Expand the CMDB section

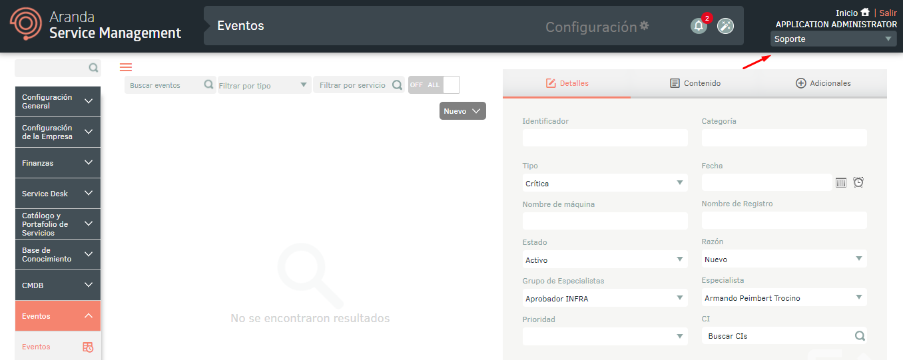pos(58,285)
